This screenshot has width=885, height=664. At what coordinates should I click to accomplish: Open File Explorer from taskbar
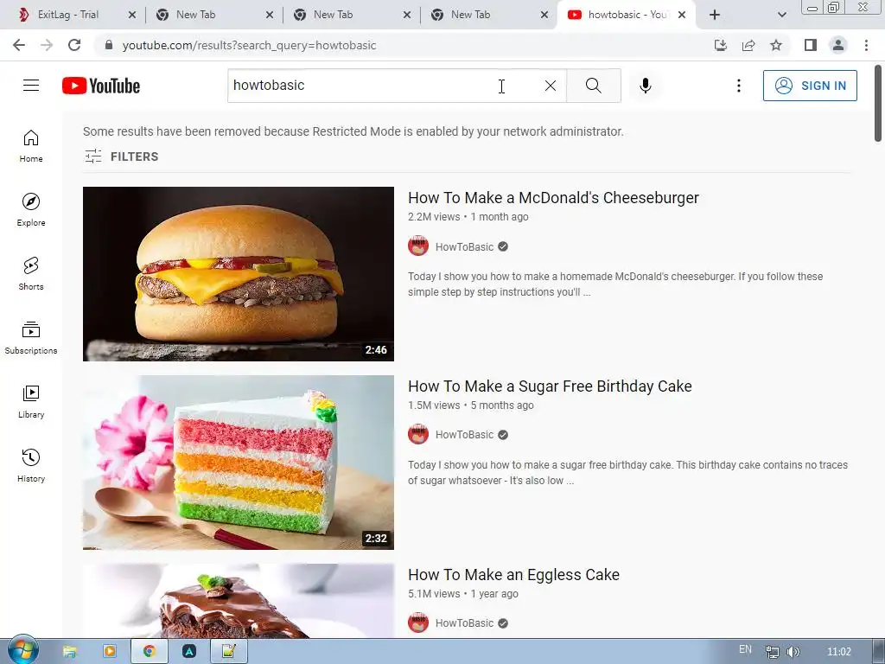click(x=69, y=652)
